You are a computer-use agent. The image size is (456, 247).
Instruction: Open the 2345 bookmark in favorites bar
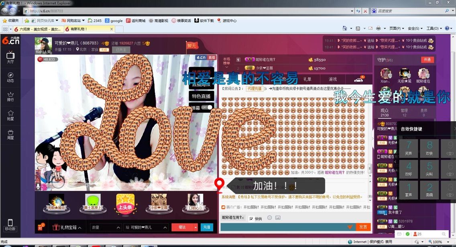pyautogui.click(x=94, y=20)
